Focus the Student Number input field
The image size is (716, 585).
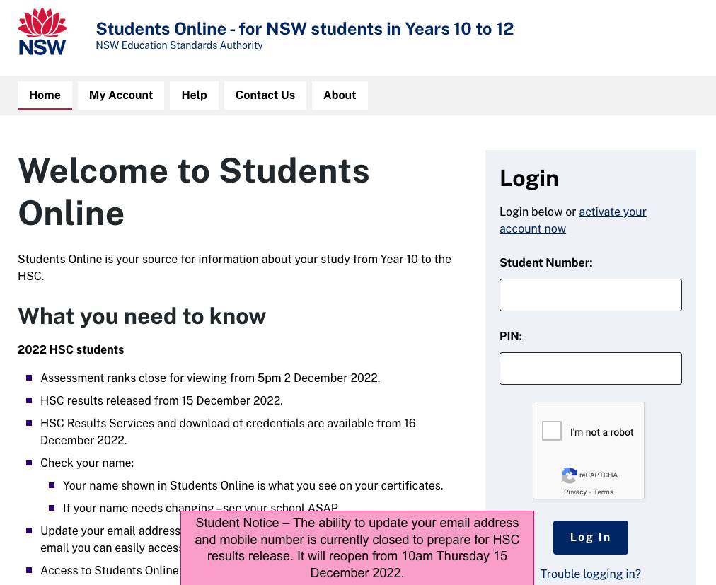(591, 295)
